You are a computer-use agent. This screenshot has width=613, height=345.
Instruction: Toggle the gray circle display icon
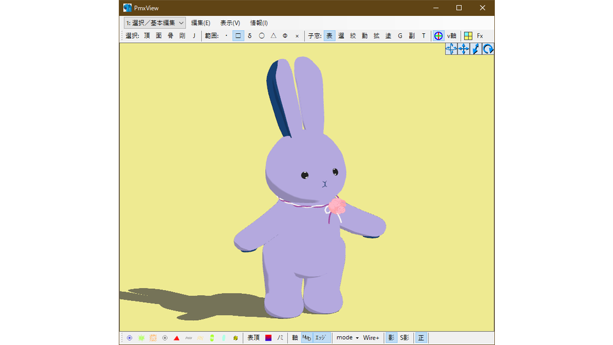pyautogui.click(x=165, y=338)
